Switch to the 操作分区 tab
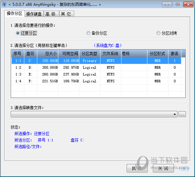 click(15, 13)
